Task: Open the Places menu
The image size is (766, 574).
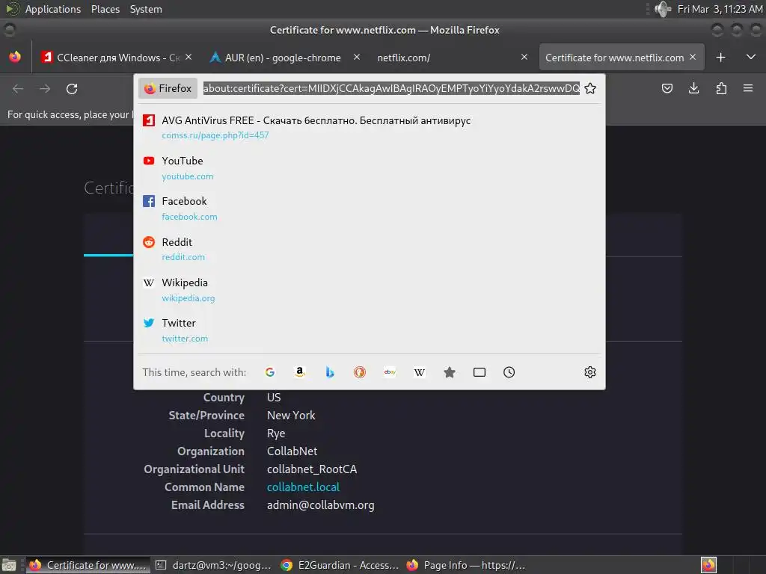Action: coord(105,9)
